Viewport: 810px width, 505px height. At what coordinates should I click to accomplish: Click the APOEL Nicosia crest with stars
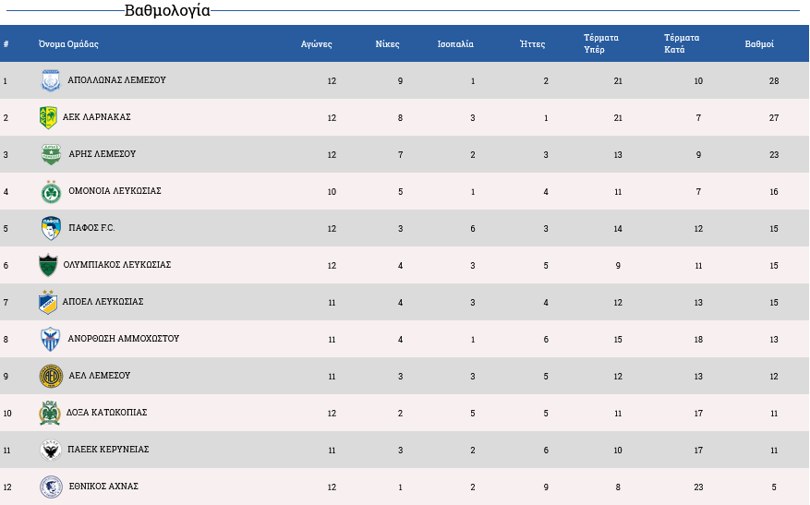pos(48,302)
